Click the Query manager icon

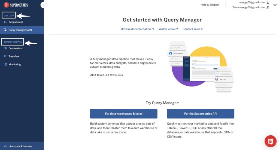[5, 30]
